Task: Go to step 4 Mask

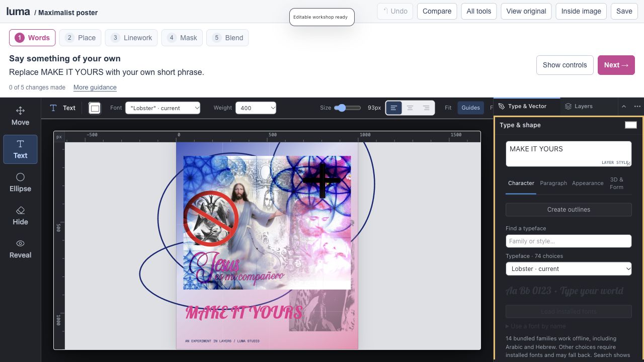Action: coord(182,38)
